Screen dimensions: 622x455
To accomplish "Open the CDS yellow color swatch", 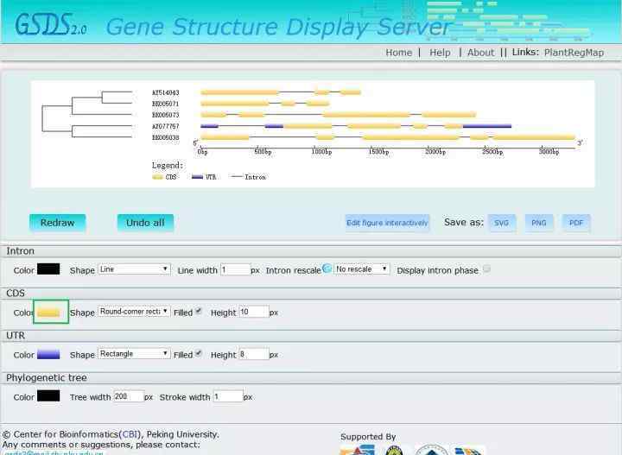I will 48,313.
